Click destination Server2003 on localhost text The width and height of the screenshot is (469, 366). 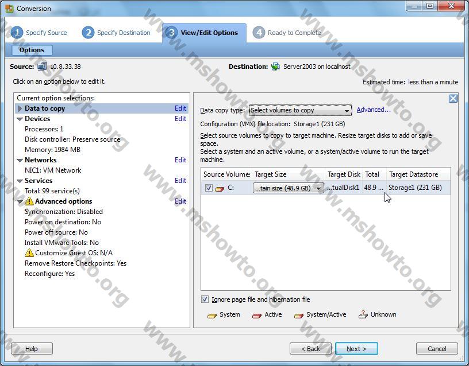point(317,67)
